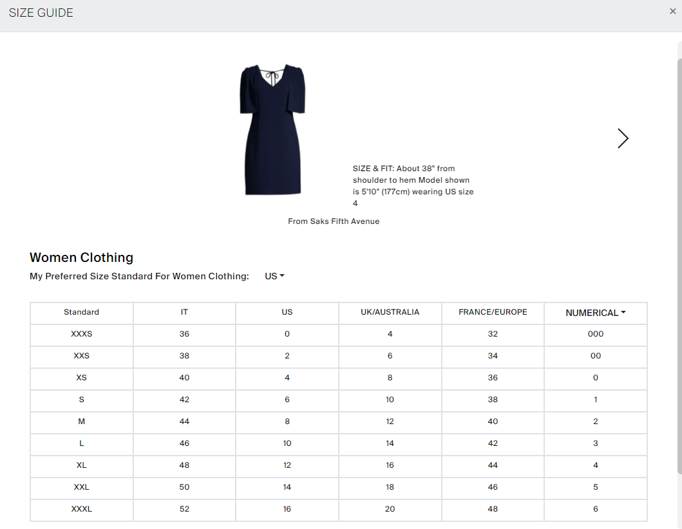Viewport: 682px width, 529px height.
Task: Select the 'US' table column header
Action: [287, 312]
